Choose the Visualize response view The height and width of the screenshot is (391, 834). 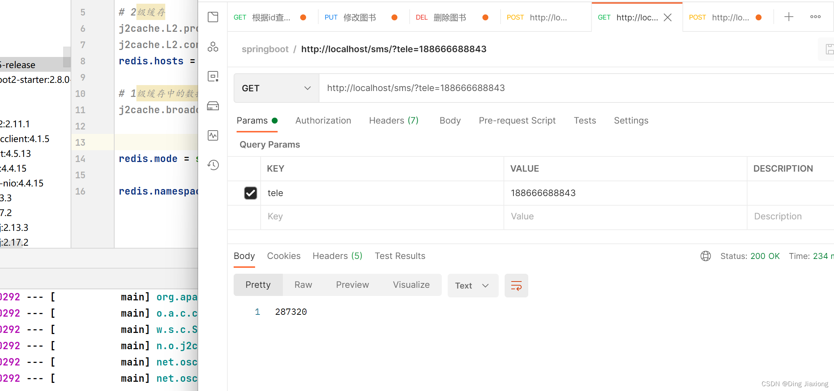click(x=411, y=285)
